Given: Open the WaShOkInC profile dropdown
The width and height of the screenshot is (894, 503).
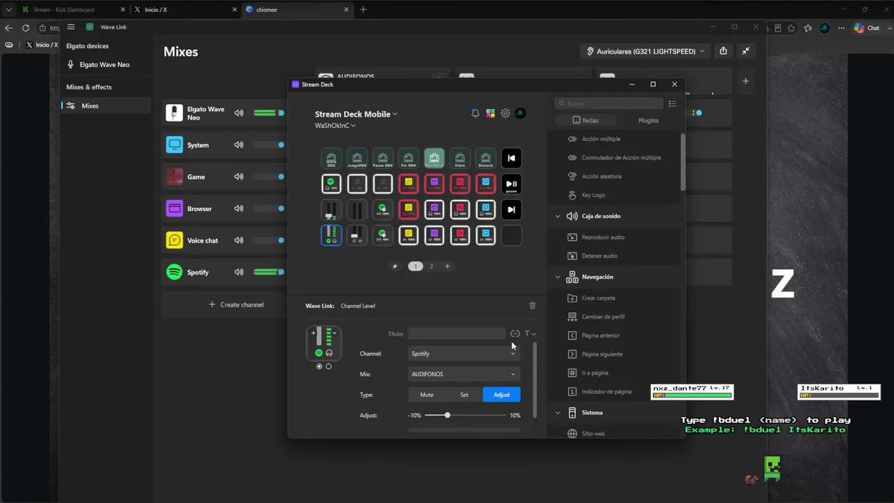Looking at the screenshot, I should coord(335,126).
